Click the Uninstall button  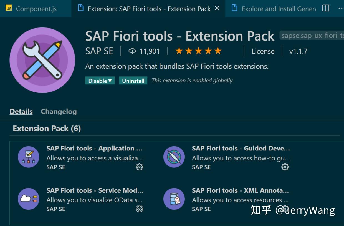[133, 81]
